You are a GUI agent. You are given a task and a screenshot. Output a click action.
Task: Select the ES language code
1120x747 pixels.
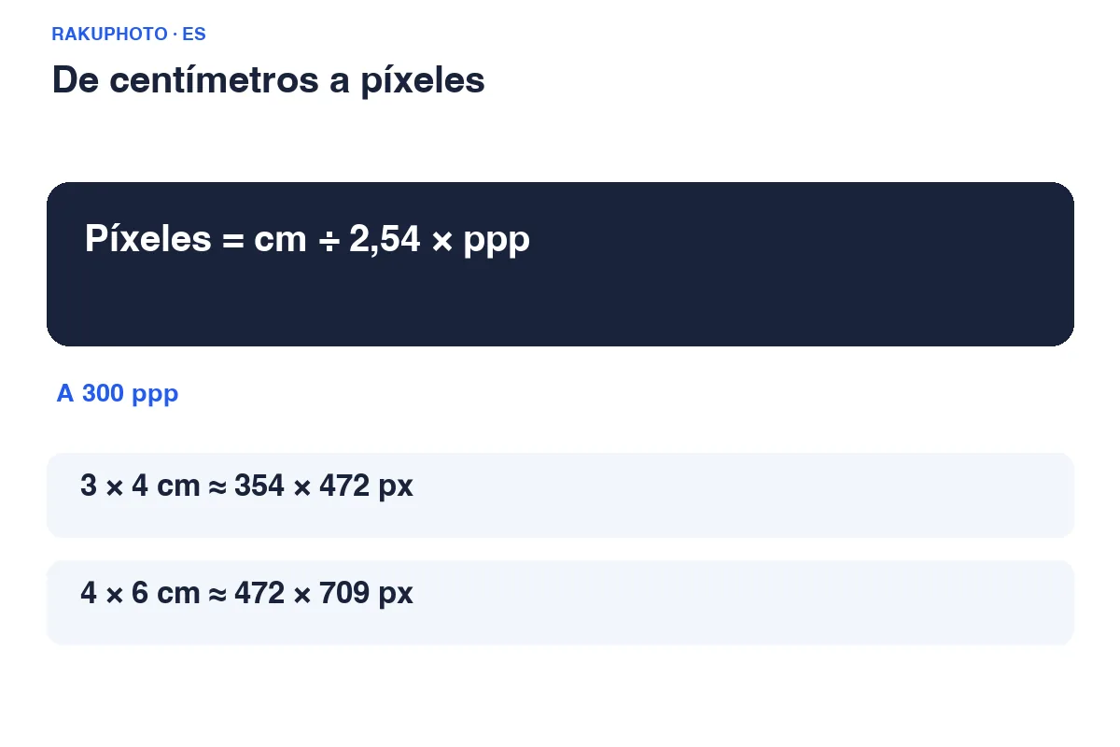[194, 35]
